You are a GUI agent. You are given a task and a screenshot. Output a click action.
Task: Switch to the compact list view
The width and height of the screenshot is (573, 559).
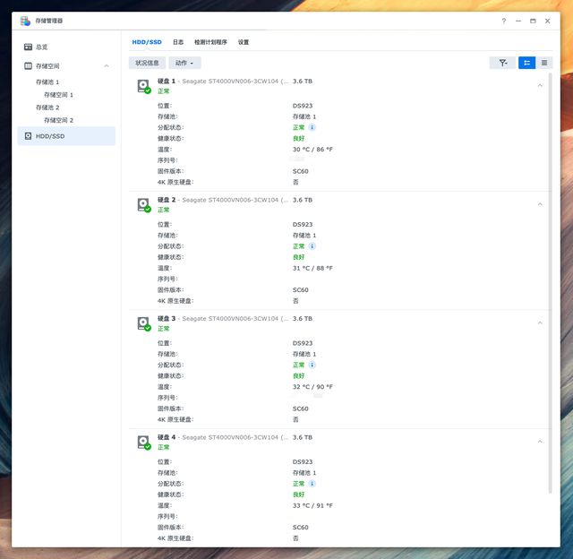544,63
